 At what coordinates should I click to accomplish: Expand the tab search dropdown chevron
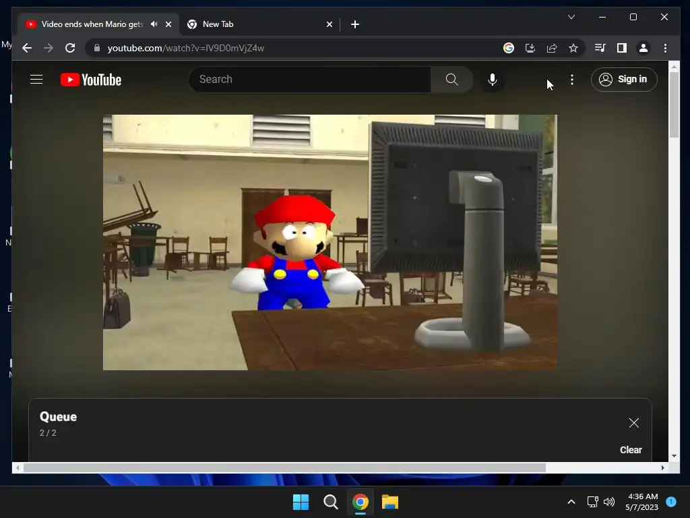pos(571,17)
